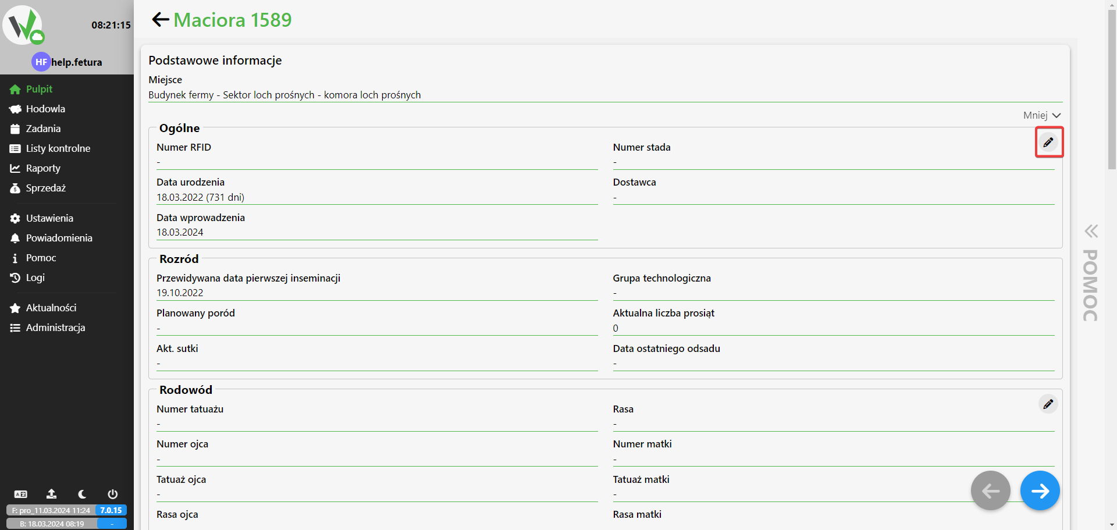Click the language translation icon
The height and width of the screenshot is (530, 1117).
[x=21, y=495]
